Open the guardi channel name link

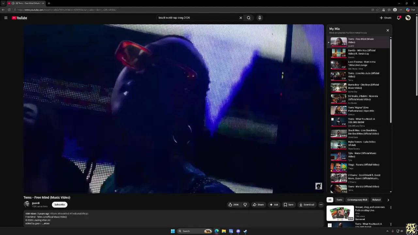(x=36, y=203)
